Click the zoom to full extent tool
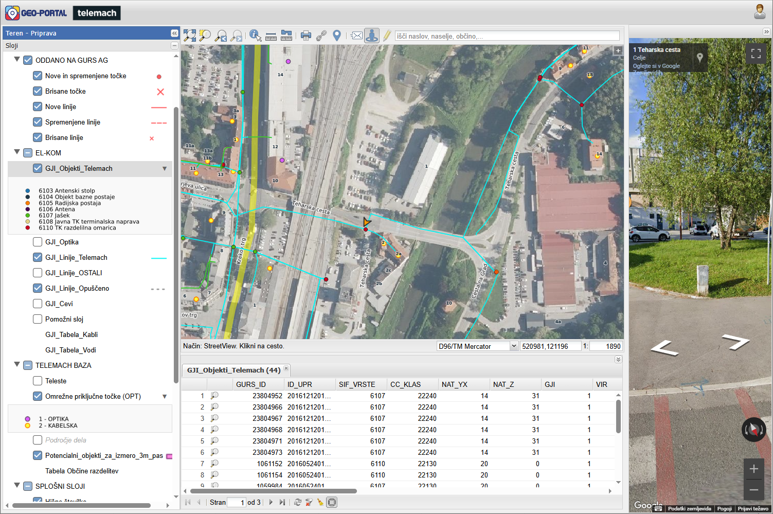The image size is (773, 514). coord(190,36)
